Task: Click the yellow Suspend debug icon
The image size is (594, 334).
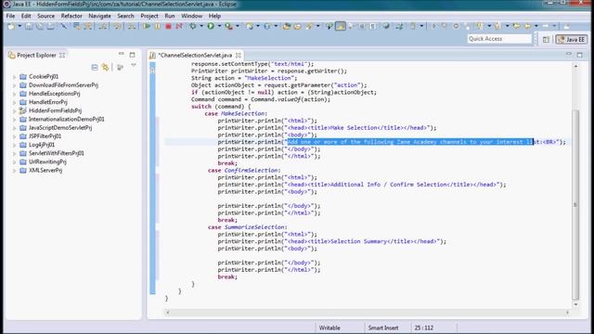Action: 157,26
